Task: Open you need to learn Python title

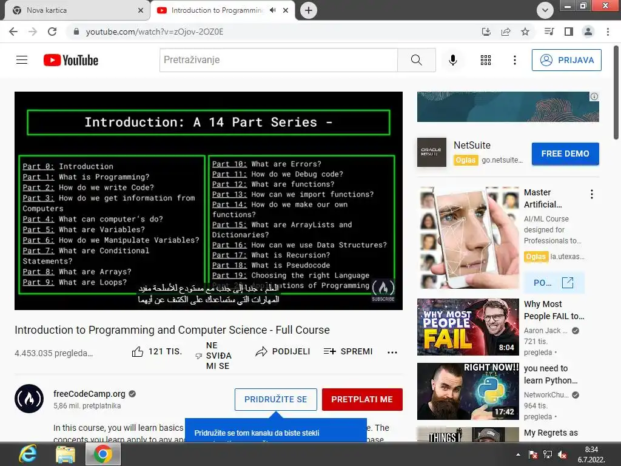Action: coord(551,374)
